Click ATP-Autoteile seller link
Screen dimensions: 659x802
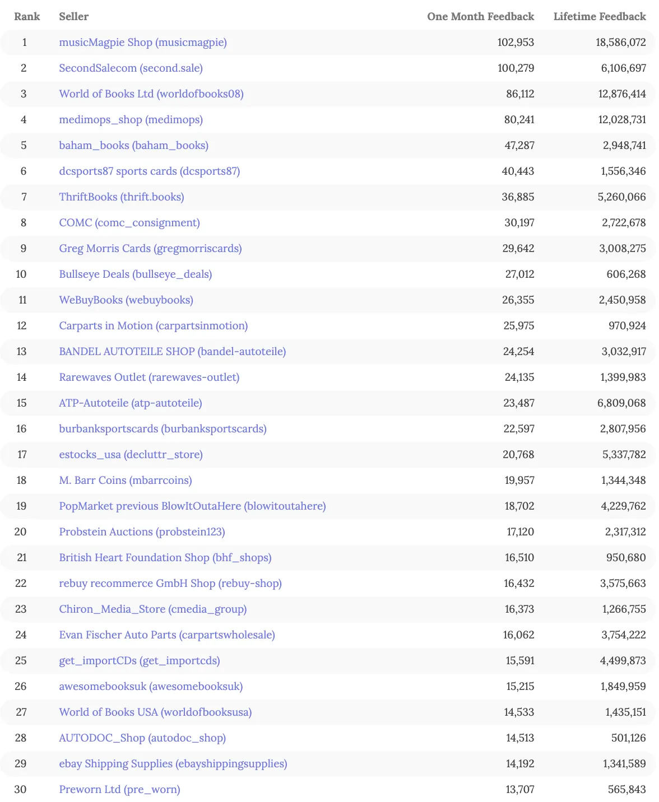[131, 403]
